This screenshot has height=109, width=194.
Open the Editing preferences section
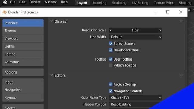23,54
